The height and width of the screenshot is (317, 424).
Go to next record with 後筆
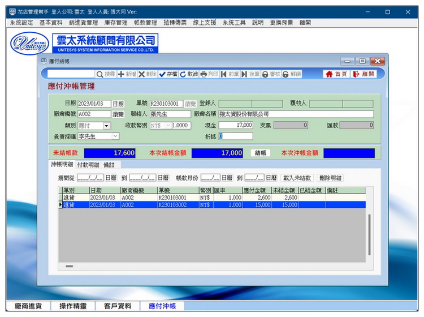click(x=250, y=74)
